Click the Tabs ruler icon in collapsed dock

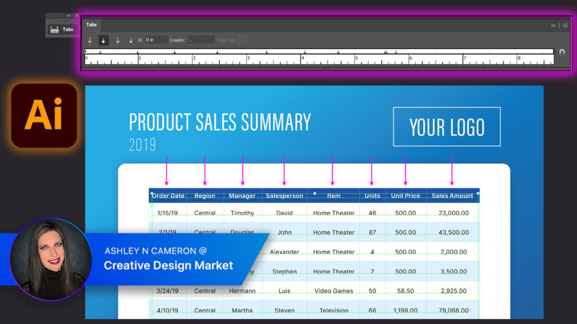pos(55,29)
